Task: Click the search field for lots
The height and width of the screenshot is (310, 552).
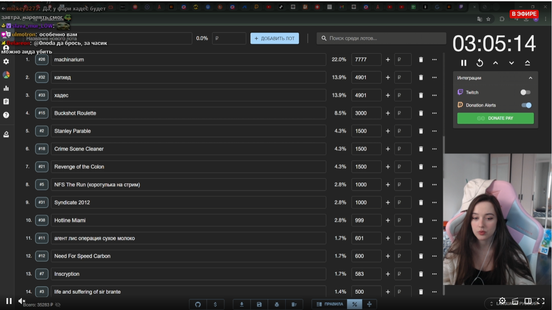Action: pyautogui.click(x=381, y=38)
